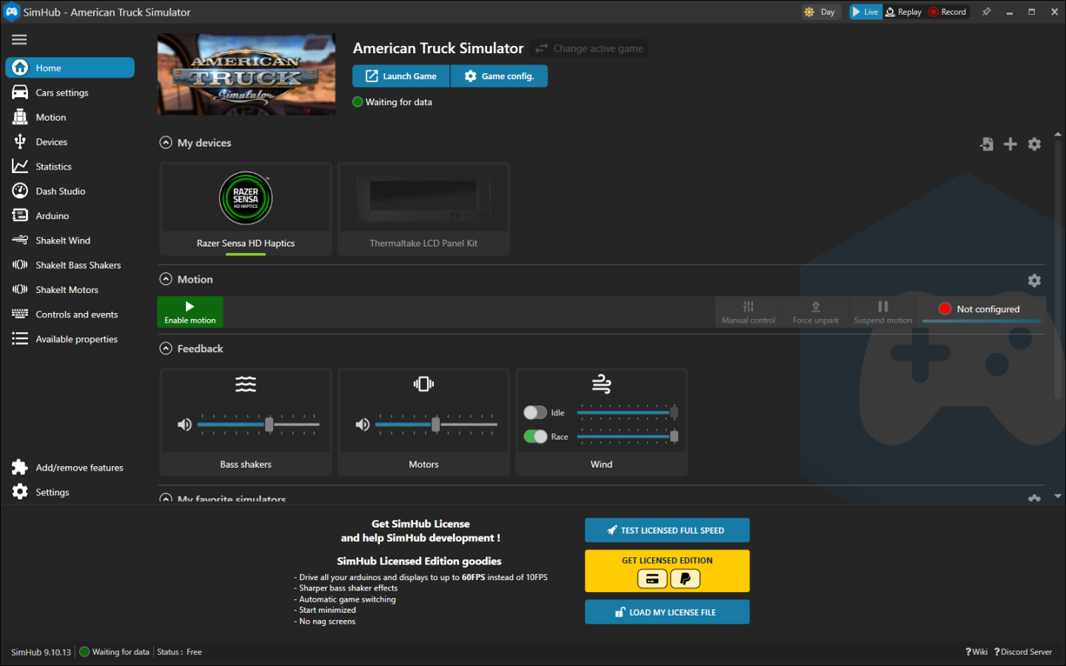This screenshot has width=1066, height=666.
Task: Open Controls and events in the sidebar
Action: 70,314
